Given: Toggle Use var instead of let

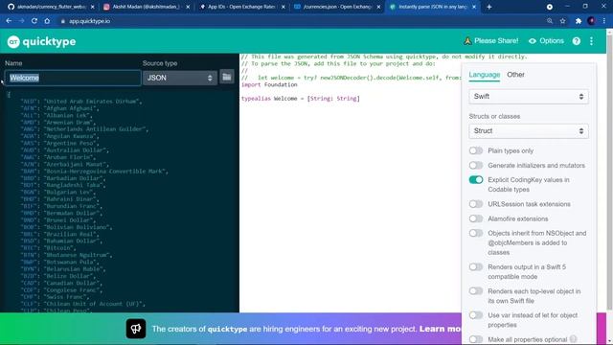Looking at the screenshot, I should point(476,315).
